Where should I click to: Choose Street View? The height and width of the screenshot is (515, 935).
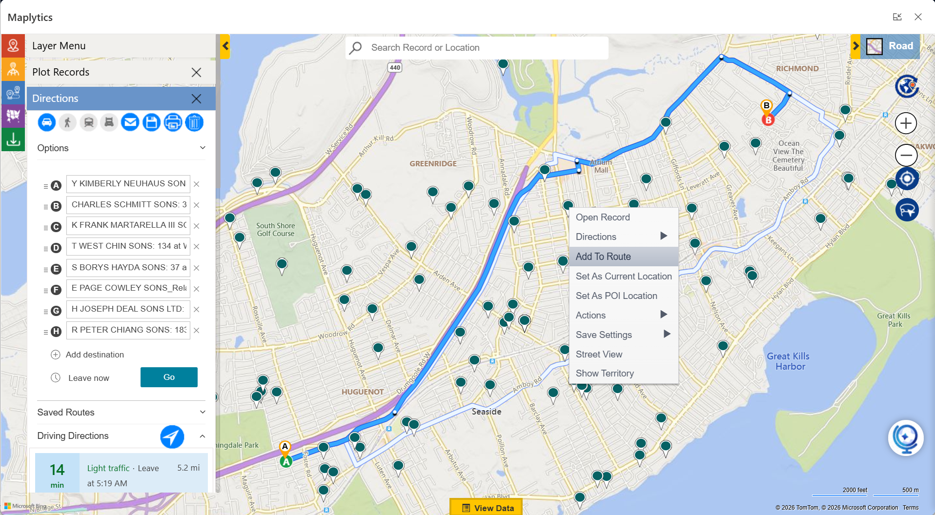tap(624, 354)
